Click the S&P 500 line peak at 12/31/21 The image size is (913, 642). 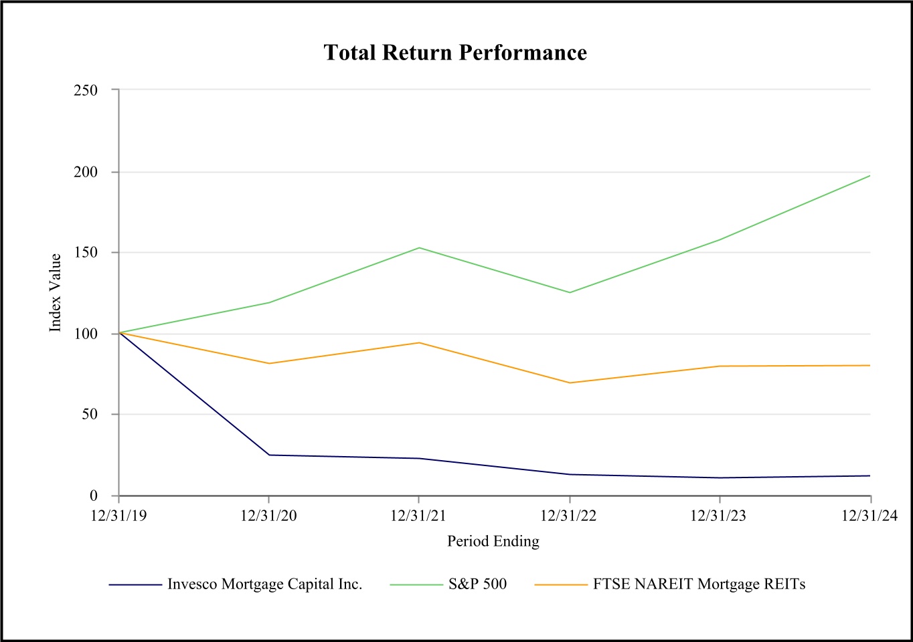click(419, 248)
